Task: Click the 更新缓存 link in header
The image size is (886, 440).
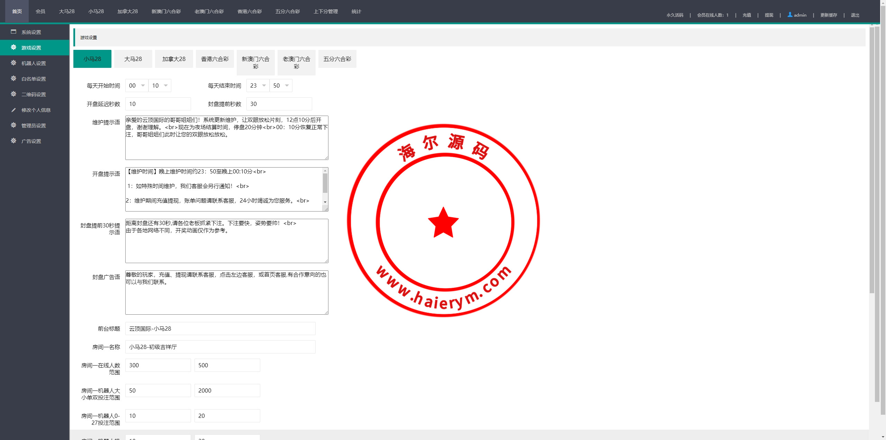Action: click(x=829, y=15)
